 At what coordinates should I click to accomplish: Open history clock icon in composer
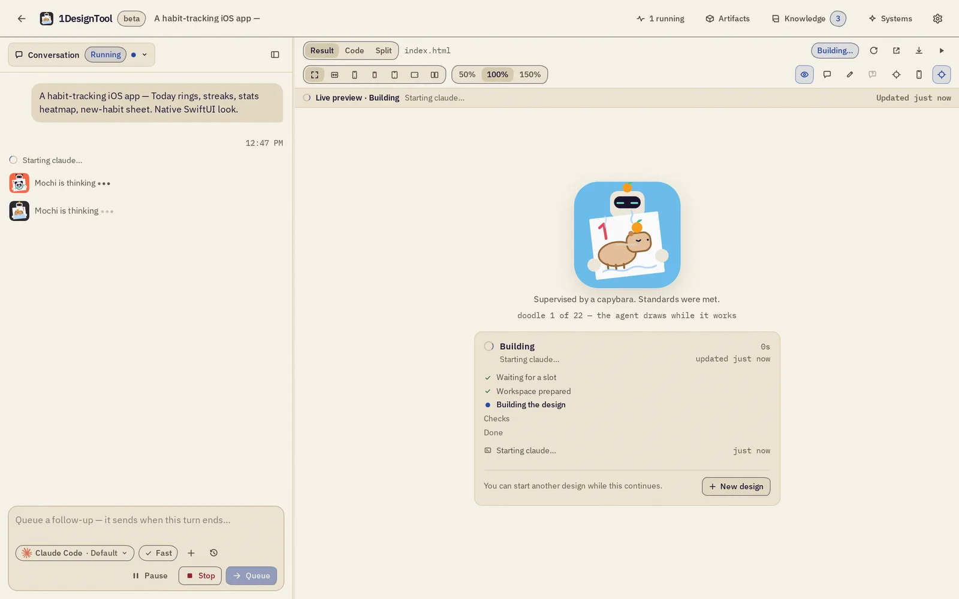tap(213, 553)
